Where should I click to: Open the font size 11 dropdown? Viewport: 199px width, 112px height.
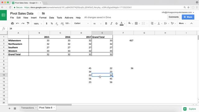click(x=97, y=24)
